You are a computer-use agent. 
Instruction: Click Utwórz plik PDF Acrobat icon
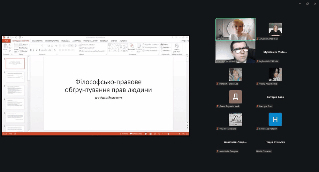tap(177, 48)
